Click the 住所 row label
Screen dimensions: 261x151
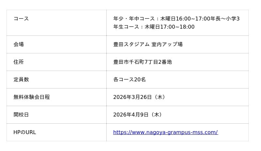pyautogui.click(x=19, y=62)
